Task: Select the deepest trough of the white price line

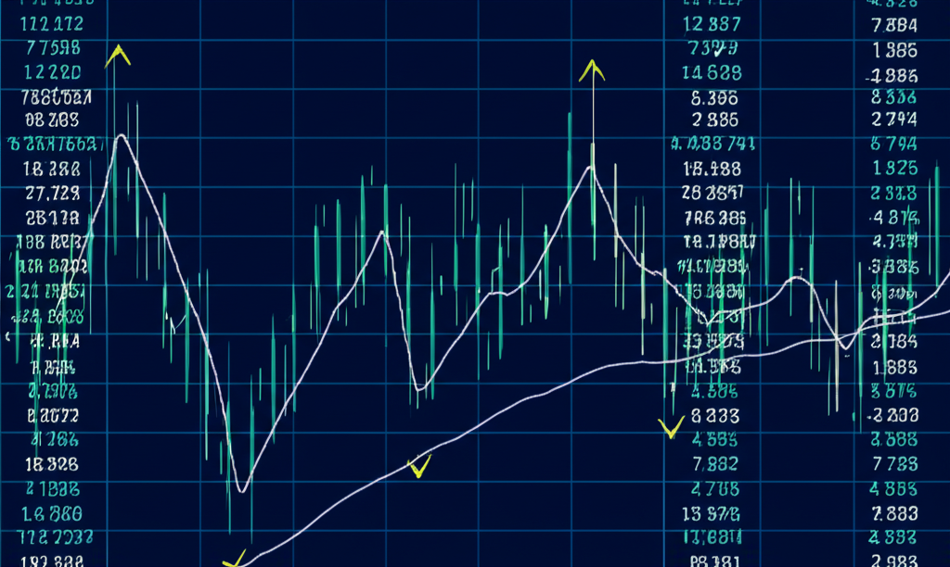Action: pos(242,490)
